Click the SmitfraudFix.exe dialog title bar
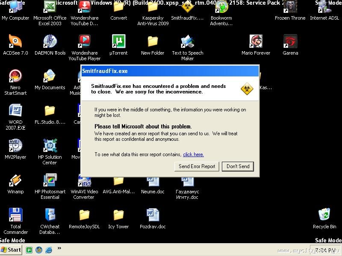 (x=170, y=71)
